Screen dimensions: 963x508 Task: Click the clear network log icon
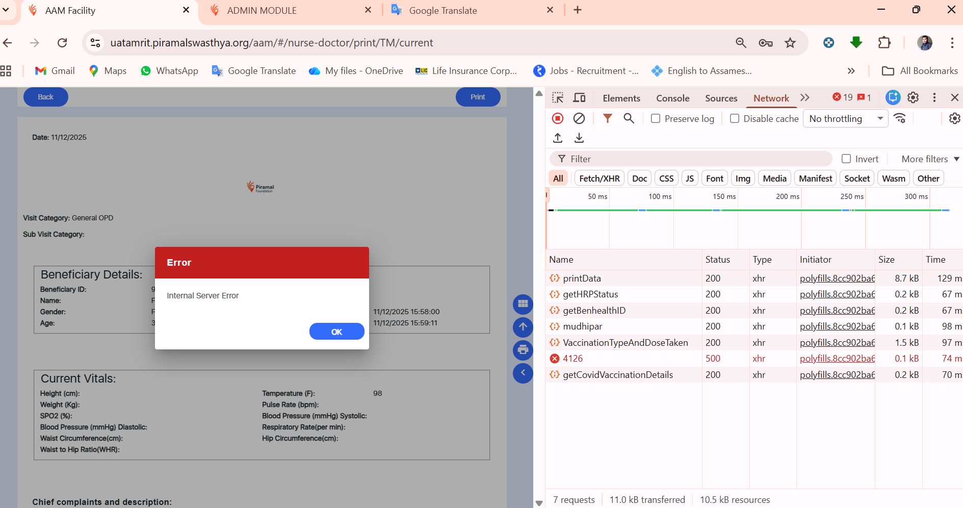point(579,118)
